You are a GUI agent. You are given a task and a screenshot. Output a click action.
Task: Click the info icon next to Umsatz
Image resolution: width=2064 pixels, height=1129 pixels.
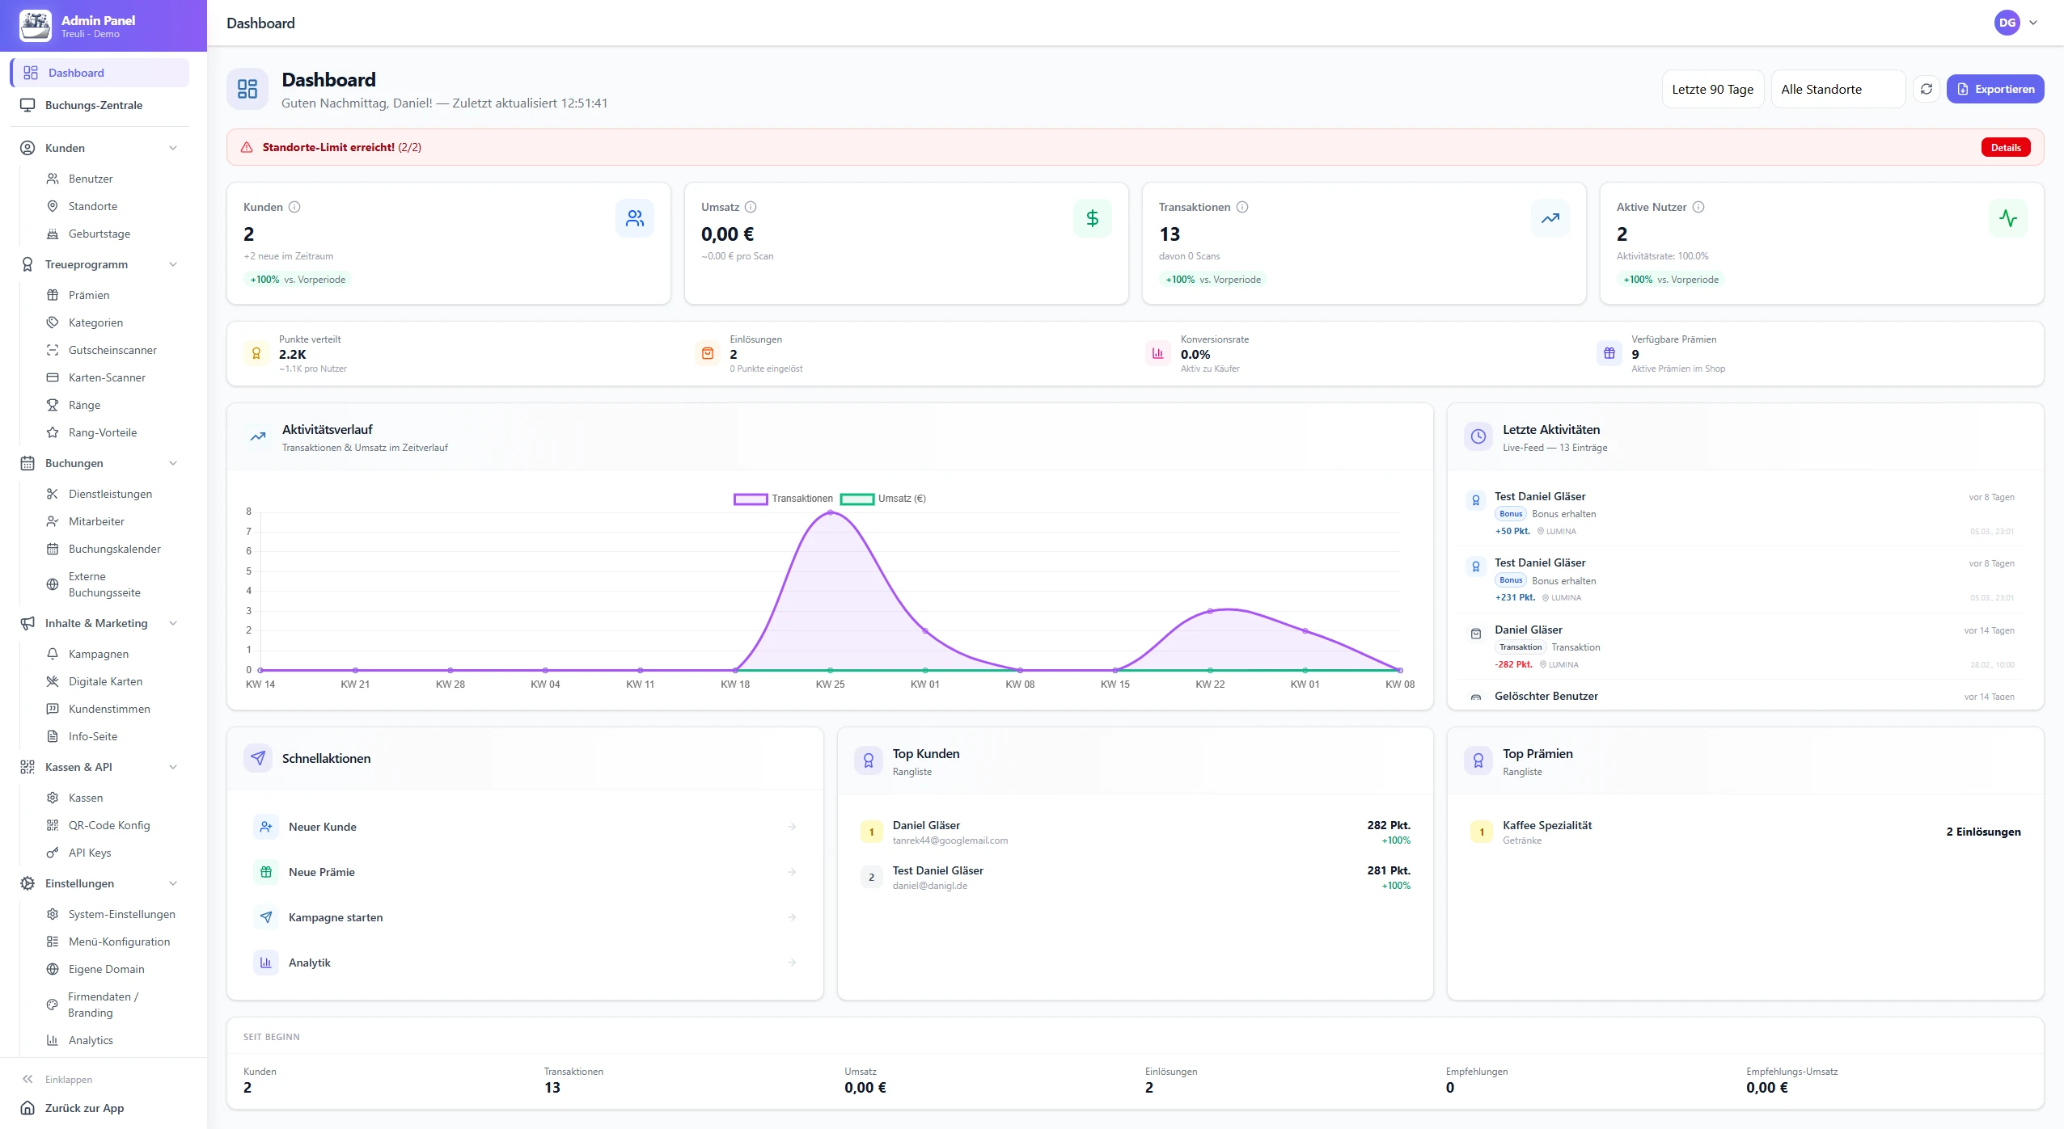(751, 207)
